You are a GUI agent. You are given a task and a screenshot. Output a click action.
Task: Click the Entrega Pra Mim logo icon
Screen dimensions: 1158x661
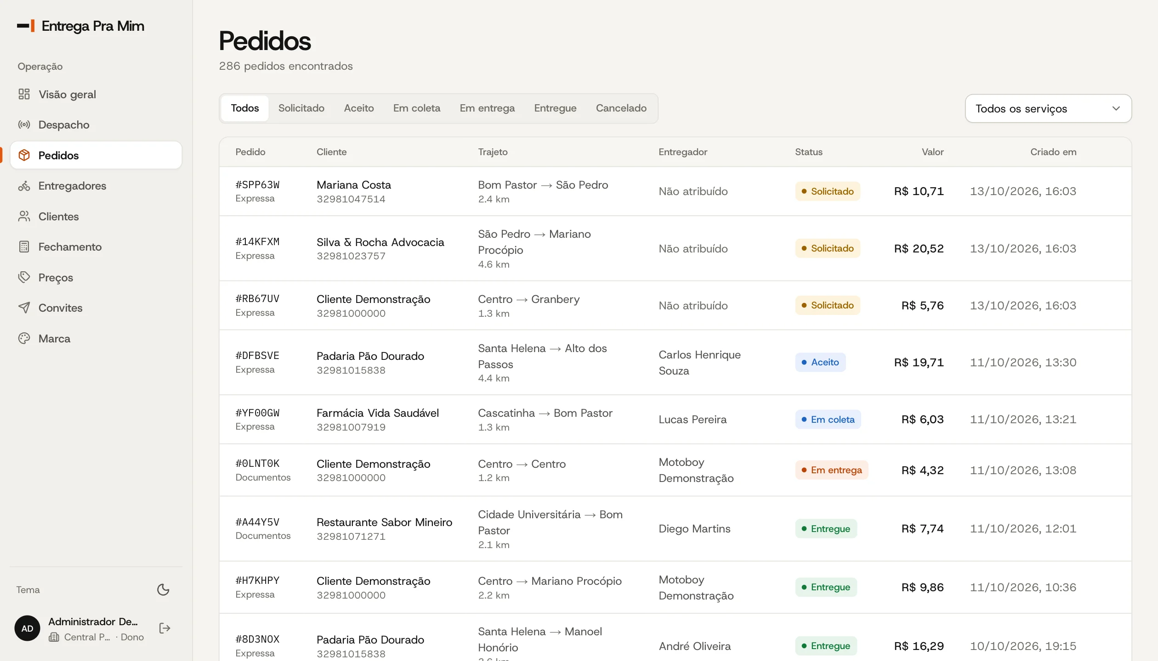pyautogui.click(x=26, y=26)
